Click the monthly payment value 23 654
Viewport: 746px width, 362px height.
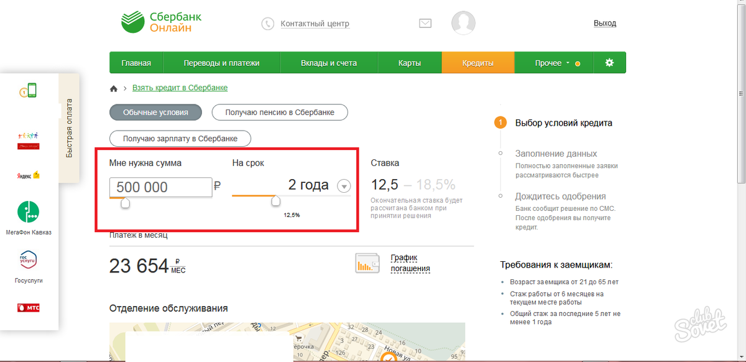(139, 266)
